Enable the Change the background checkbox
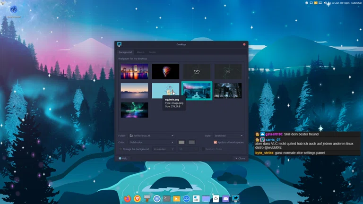Screen dimensions: 363x204 (x=121, y=149)
